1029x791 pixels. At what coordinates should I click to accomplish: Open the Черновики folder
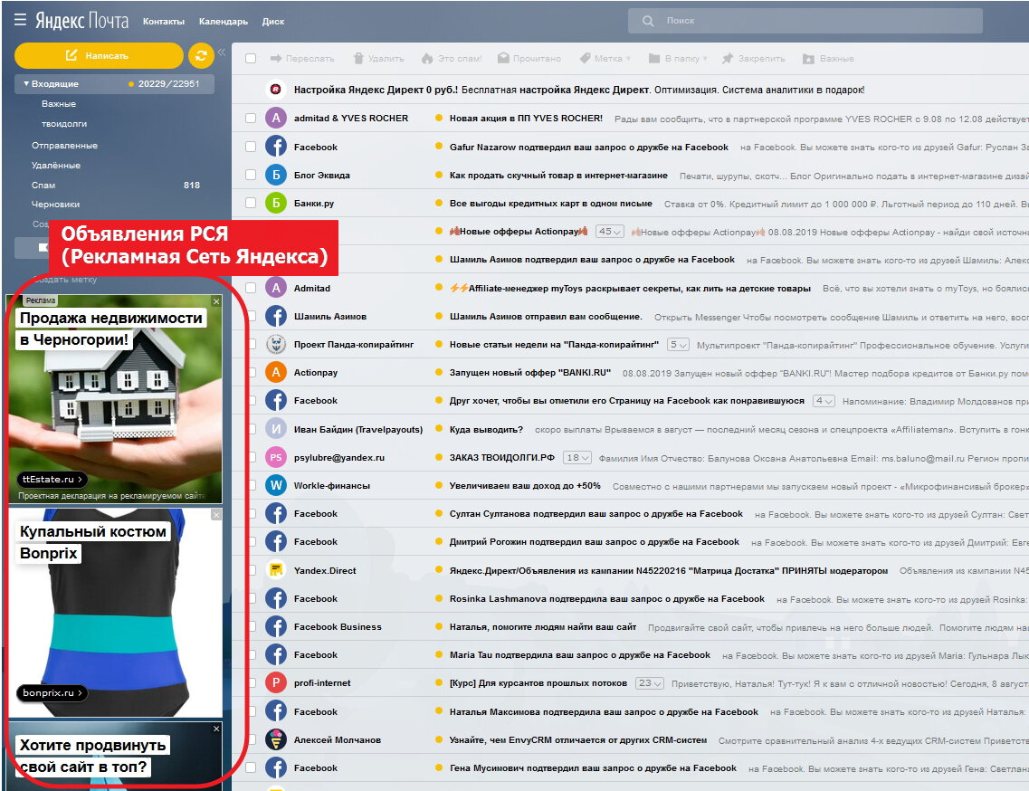point(56,205)
